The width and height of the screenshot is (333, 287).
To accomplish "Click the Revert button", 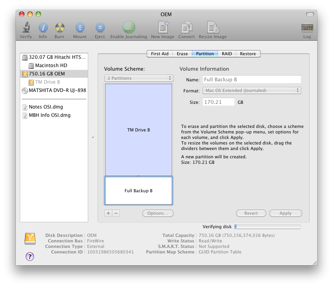I will click(x=251, y=213).
